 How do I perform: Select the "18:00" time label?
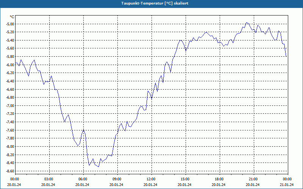tap(220, 179)
